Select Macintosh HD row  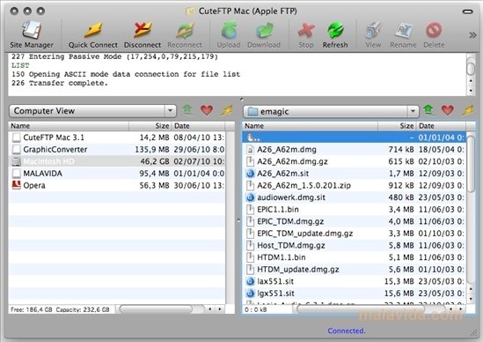tap(117, 161)
